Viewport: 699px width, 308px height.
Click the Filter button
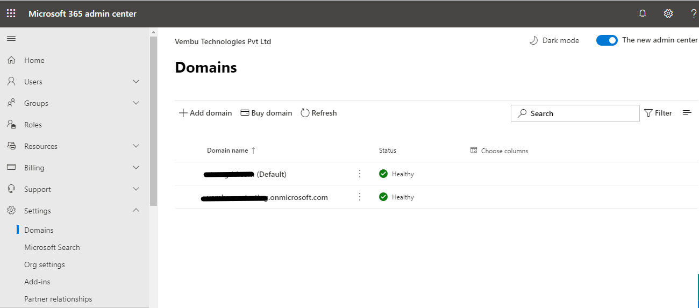click(x=658, y=113)
